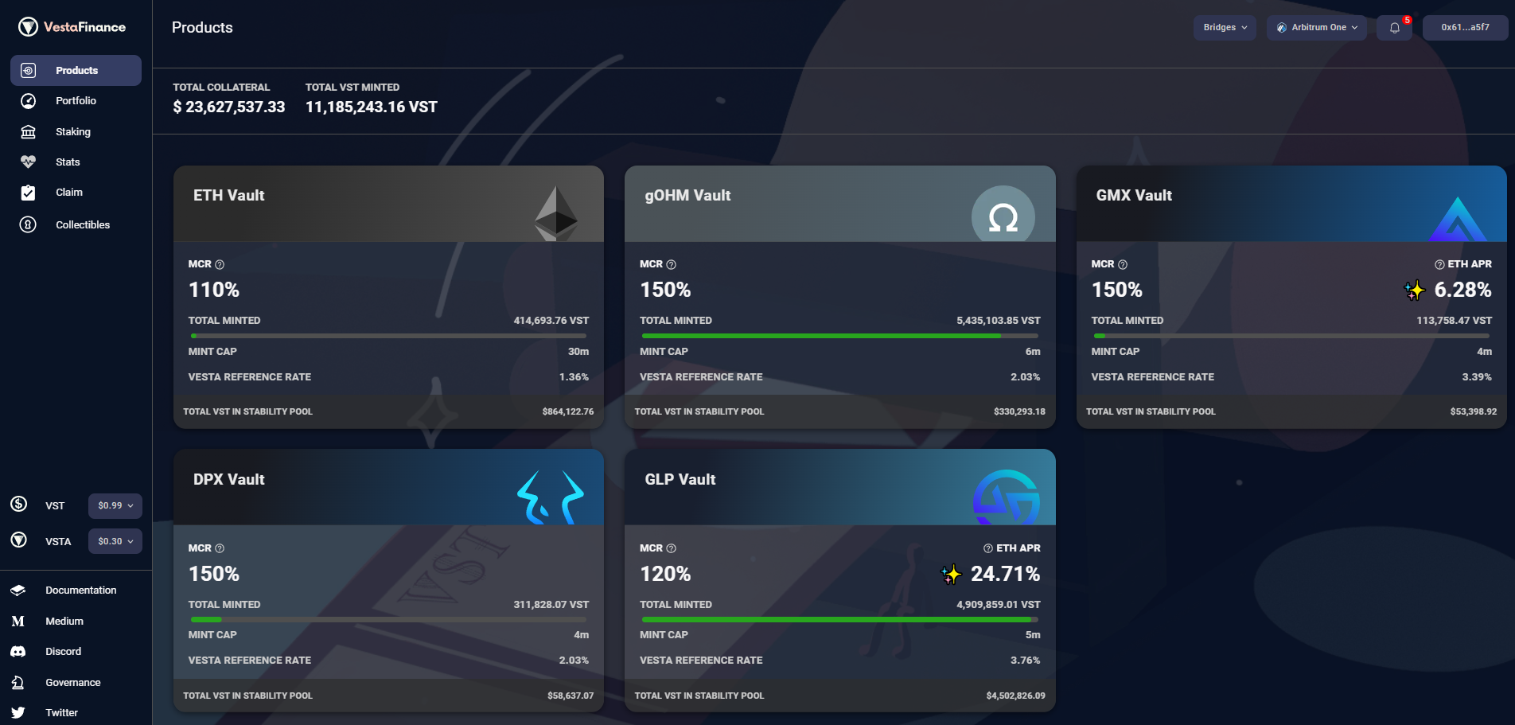Click sparkle icon beside 24.71% APR
Image resolution: width=1515 pixels, height=725 pixels.
tap(951, 575)
